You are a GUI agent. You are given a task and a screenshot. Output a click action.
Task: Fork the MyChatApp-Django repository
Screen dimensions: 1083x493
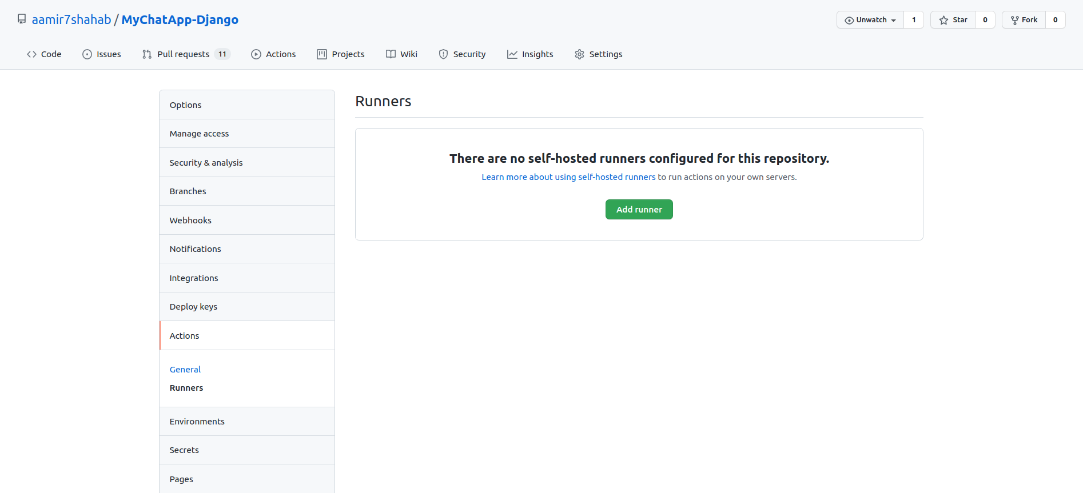coord(1024,20)
